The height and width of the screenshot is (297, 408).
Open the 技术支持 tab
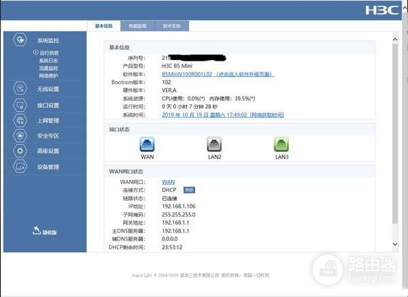pos(171,26)
